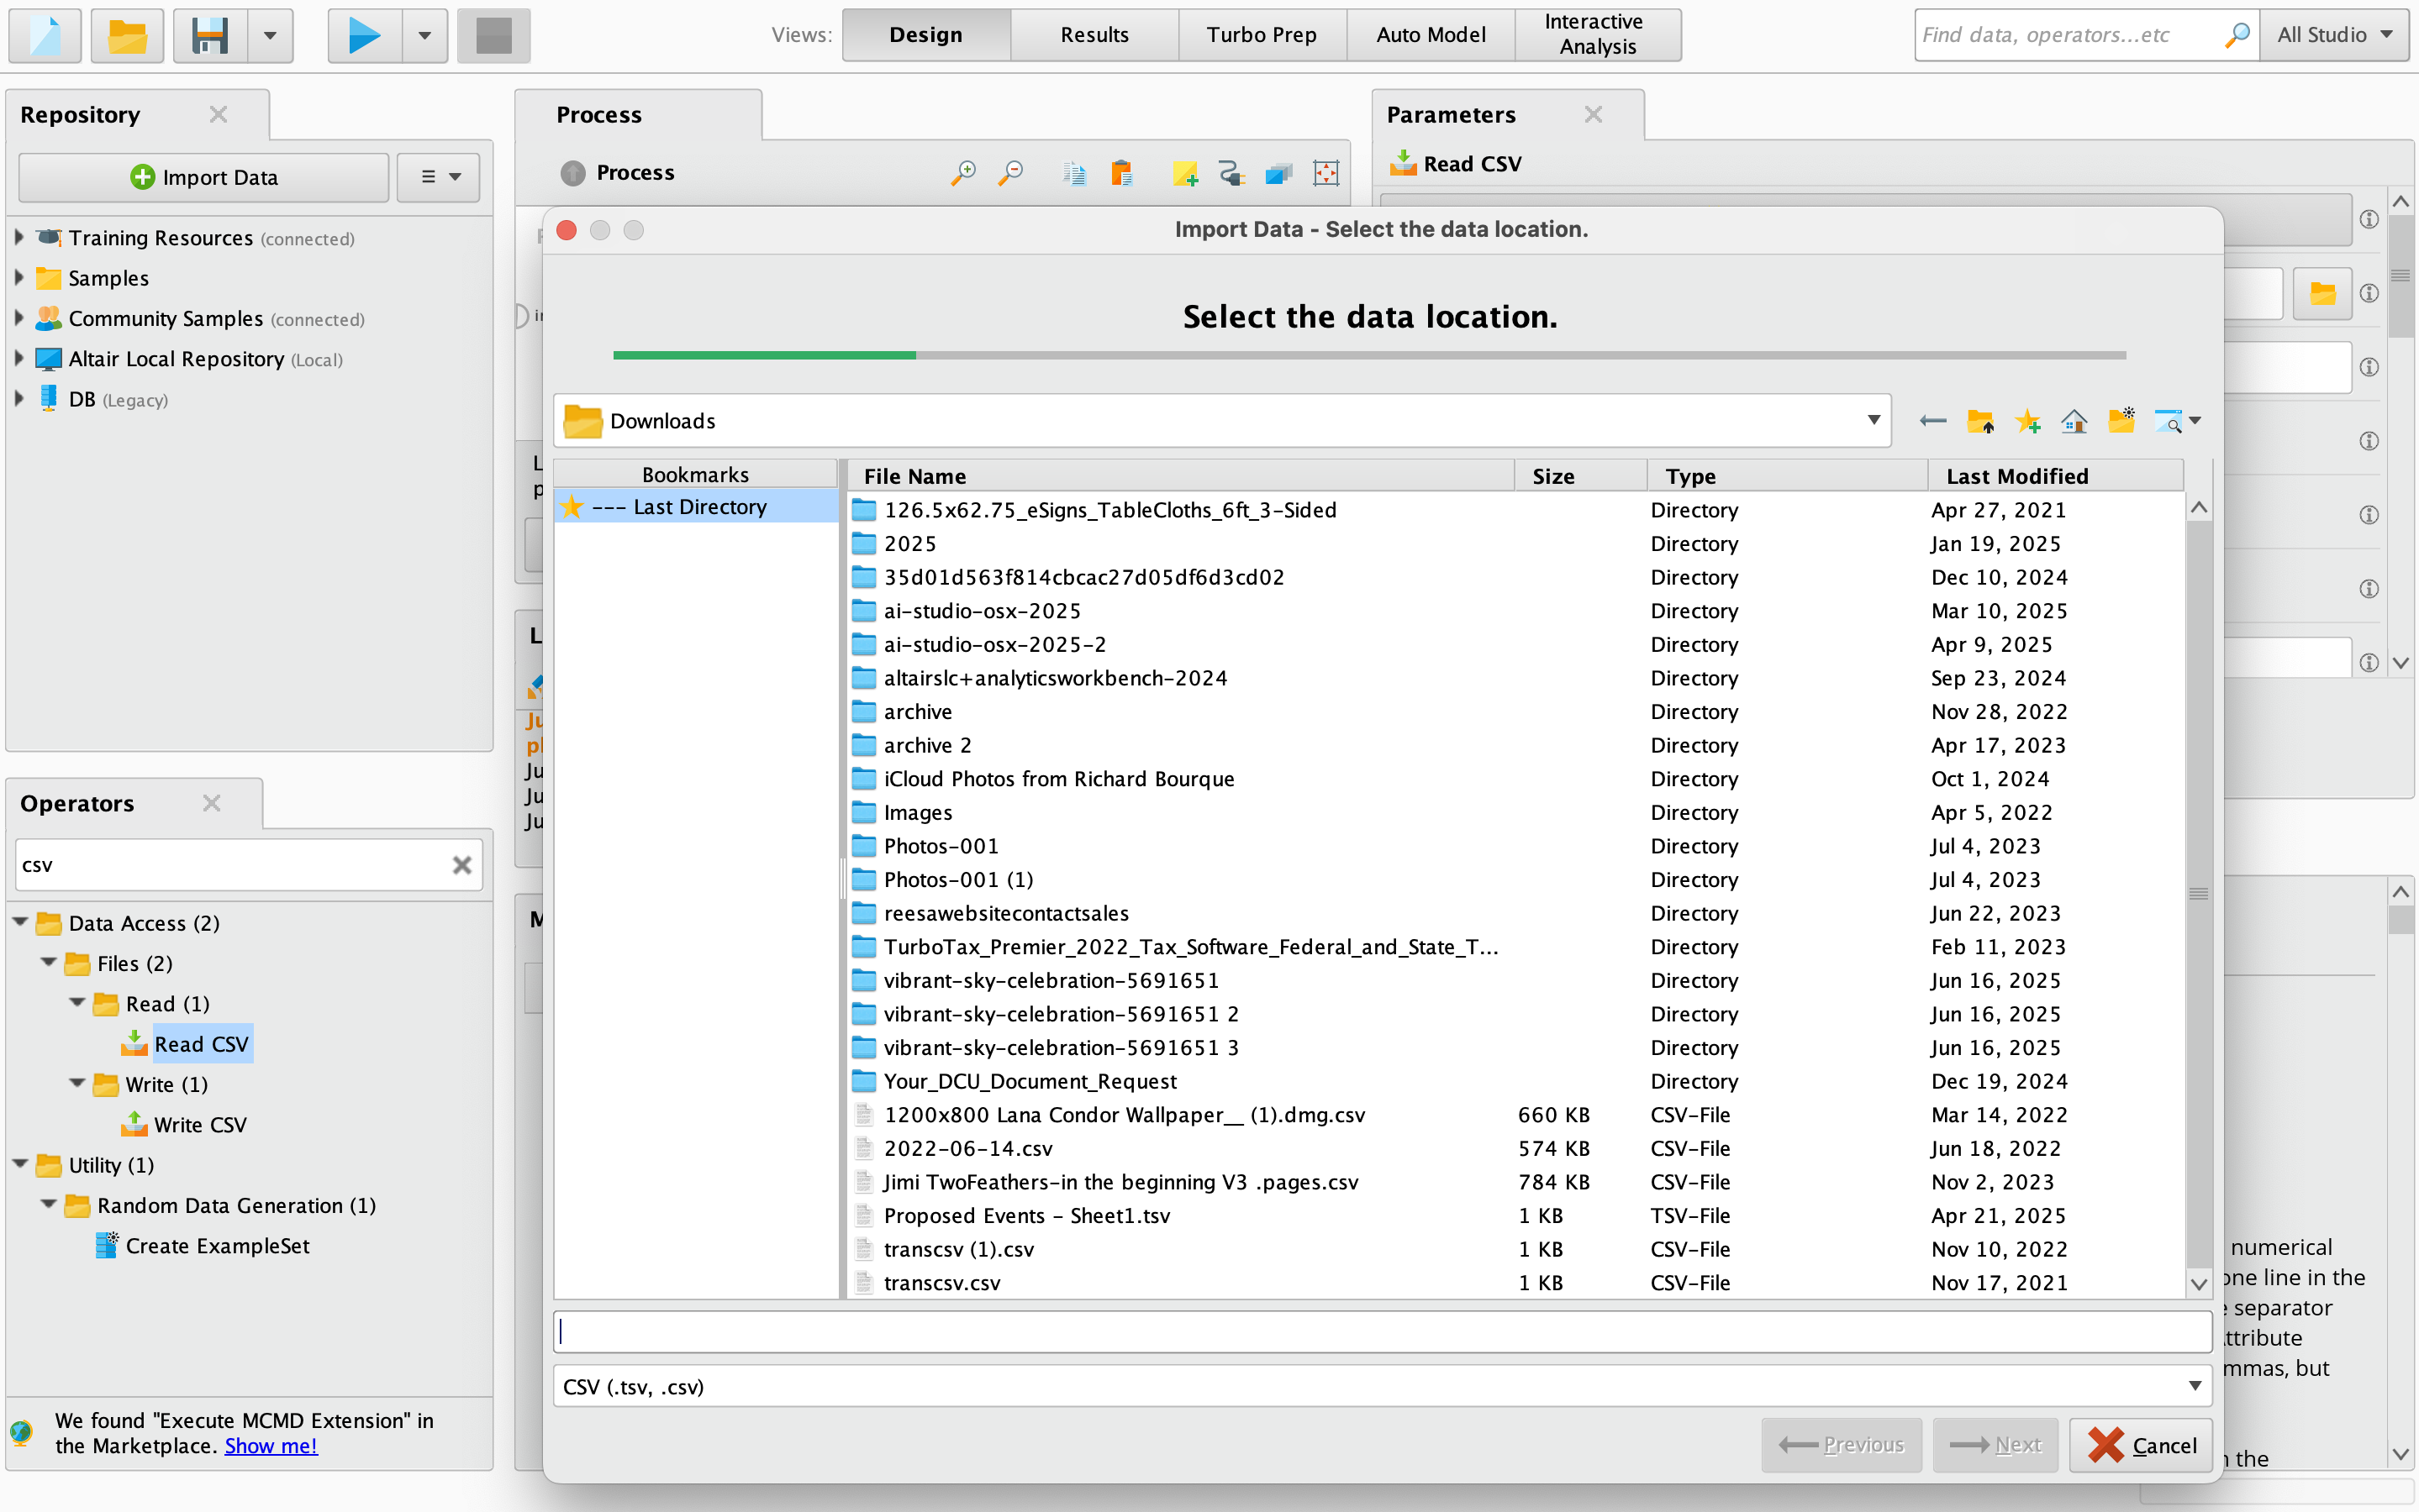This screenshot has width=2419, height=1512.
Task: Switch to the Design view
Action: click(926, 35)
